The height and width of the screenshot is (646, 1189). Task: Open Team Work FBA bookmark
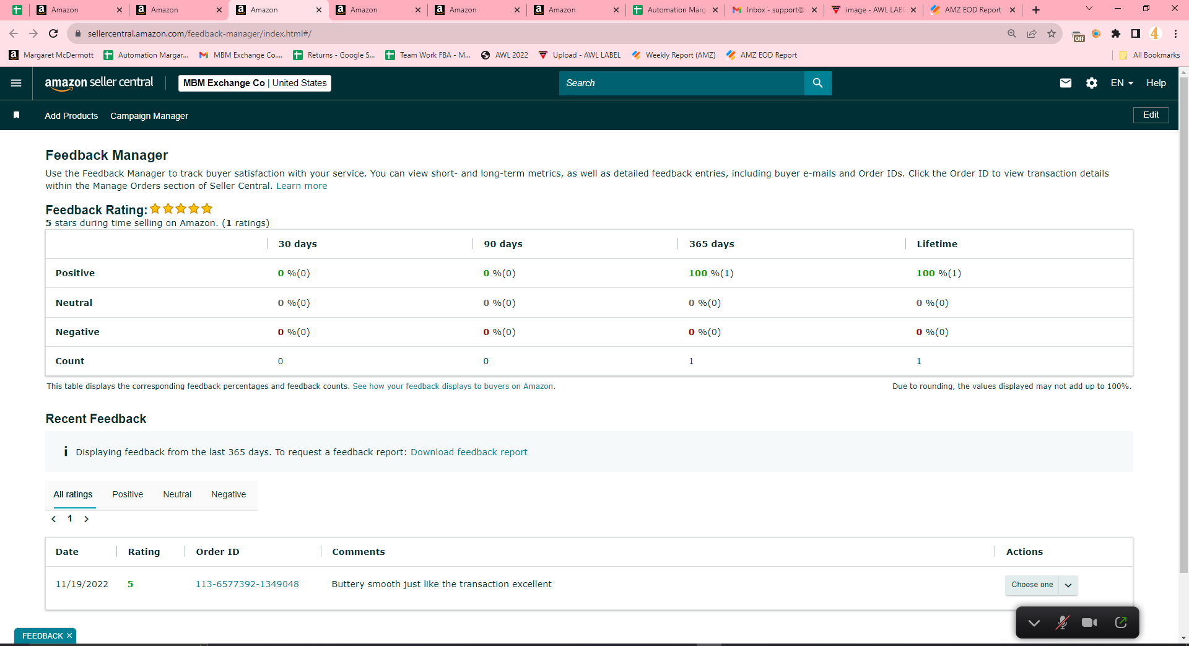(x=428, y=55)
